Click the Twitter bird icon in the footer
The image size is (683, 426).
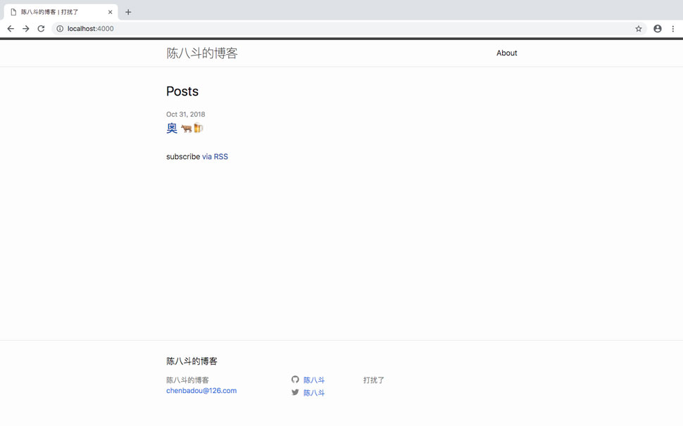coord(295,392)
